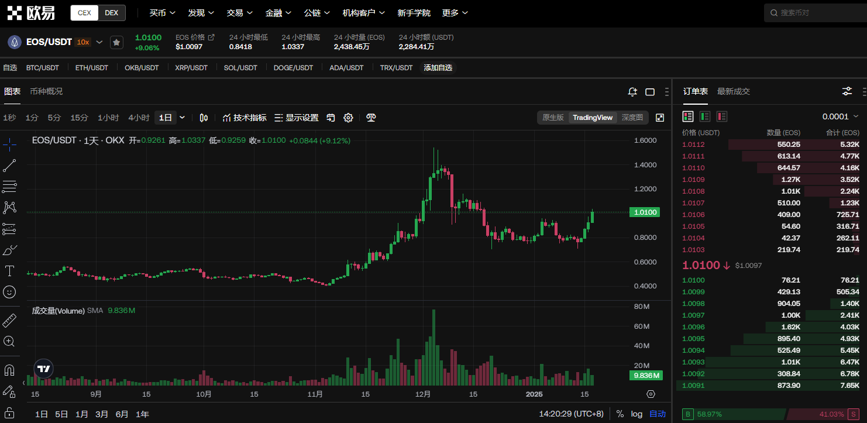Toggle auto scale on price axis

point(658,414)
